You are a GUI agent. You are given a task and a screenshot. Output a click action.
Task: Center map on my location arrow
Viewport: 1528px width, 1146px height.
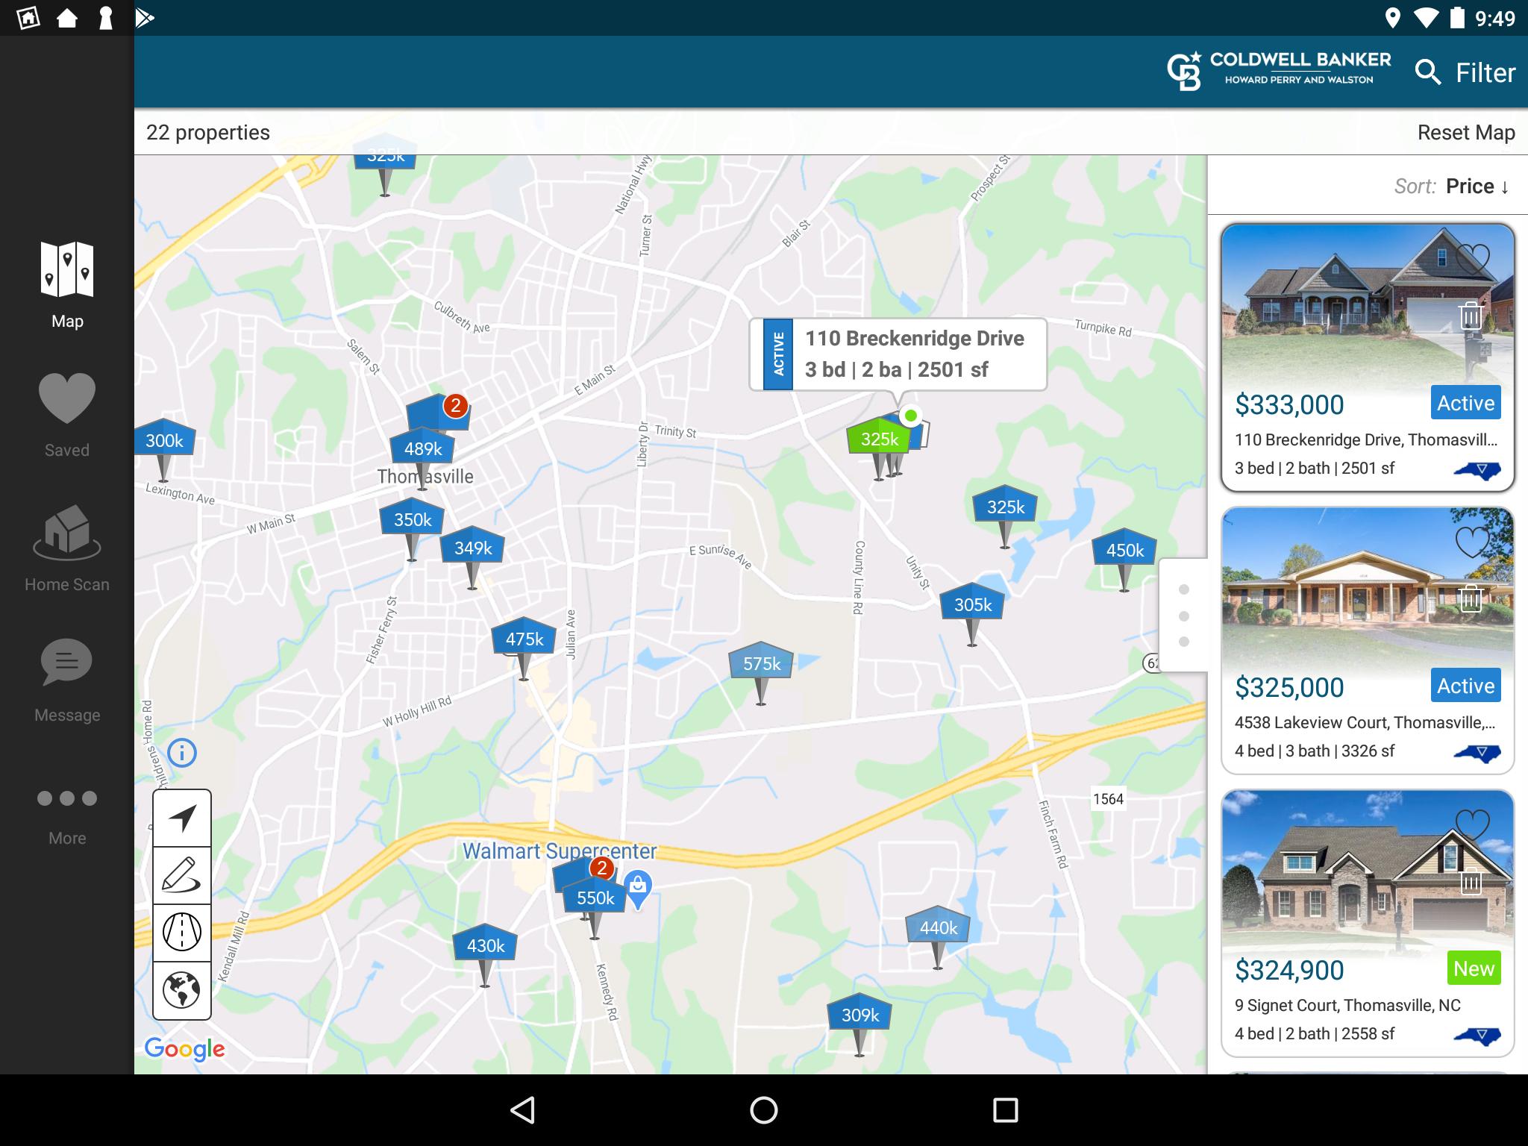point(182,818)
